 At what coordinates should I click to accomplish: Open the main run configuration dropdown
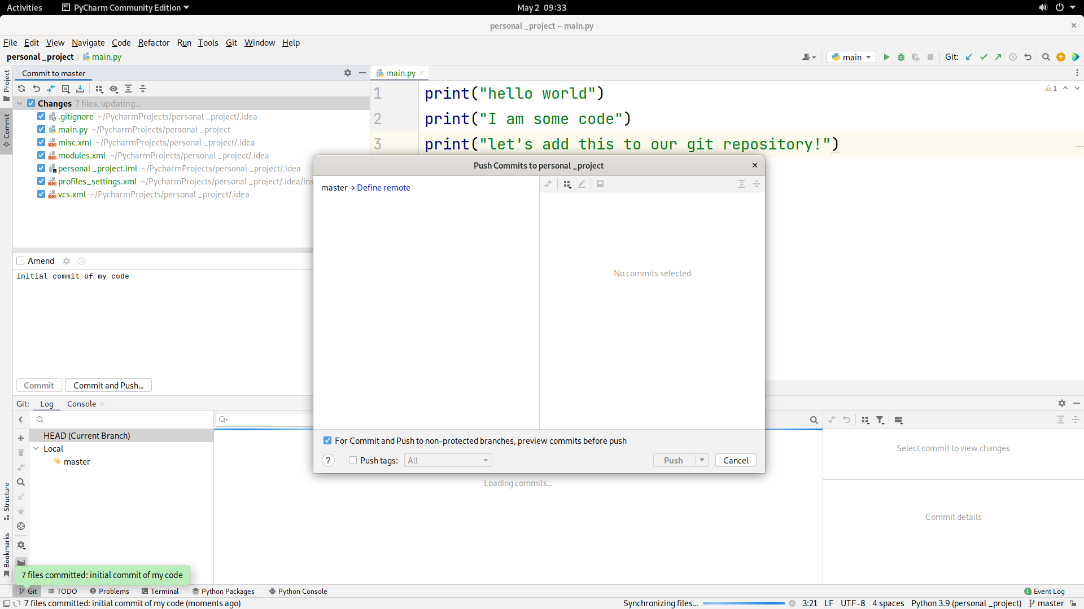point(851,57)
